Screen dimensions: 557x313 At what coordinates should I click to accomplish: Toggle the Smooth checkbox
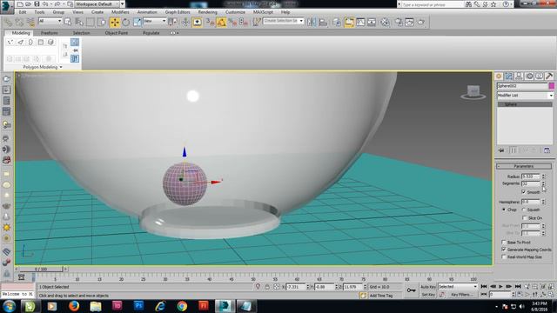(x=523, y=191)
